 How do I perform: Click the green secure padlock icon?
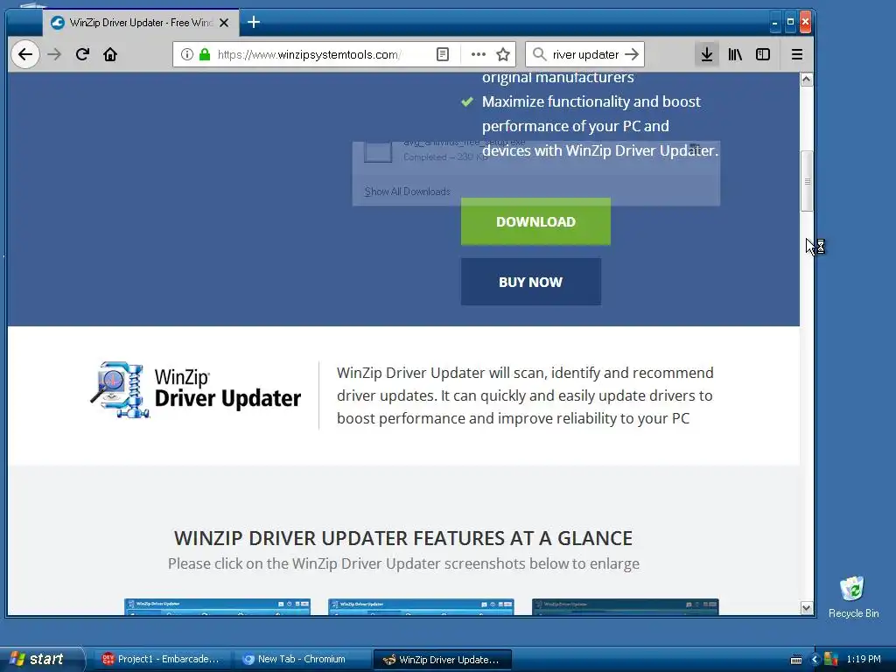[205, 54]
